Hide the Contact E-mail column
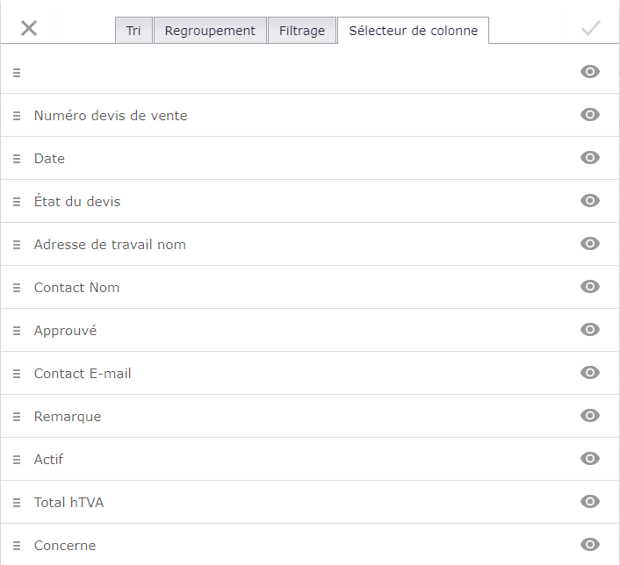 click(x=590, y=373)
